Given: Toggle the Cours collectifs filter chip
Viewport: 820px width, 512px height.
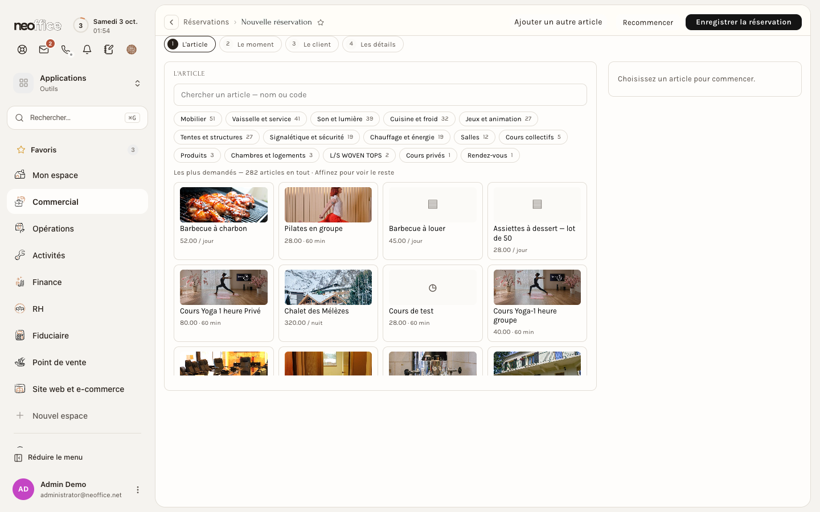Looking at the screenshot, I should [533, 137].
